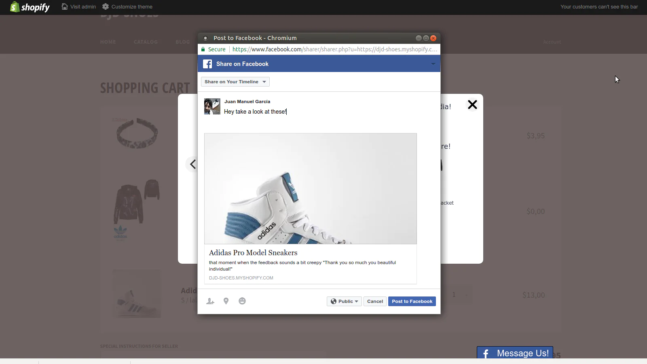
Task: Click the Message Us! Facebook button
Action: [x=515, y=353]
